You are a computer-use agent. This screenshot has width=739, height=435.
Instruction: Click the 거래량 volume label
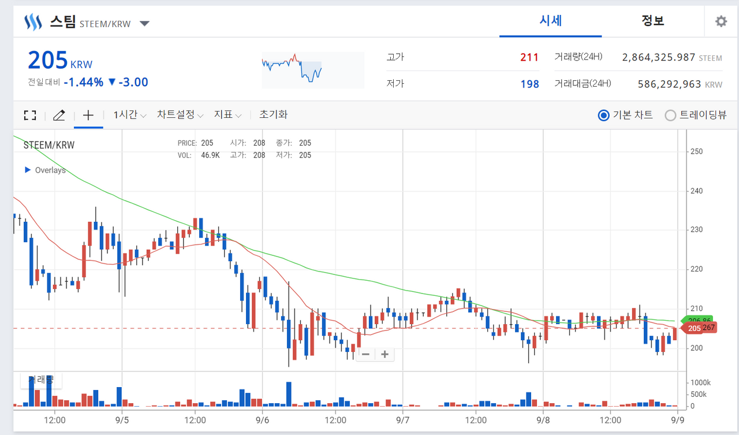point(41,380)
